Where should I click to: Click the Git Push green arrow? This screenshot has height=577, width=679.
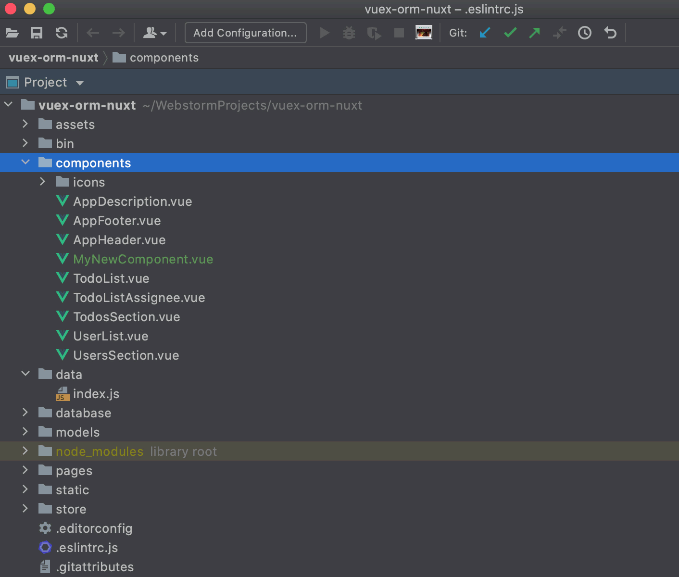(x=534, y=33)
